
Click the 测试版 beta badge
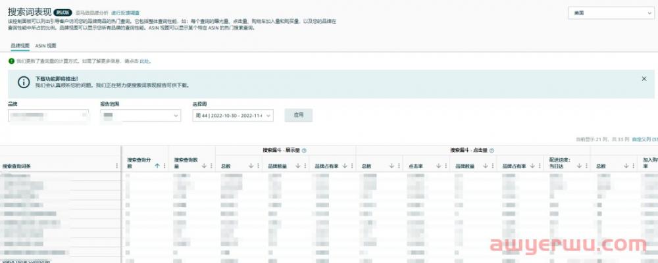pos(63,13)
